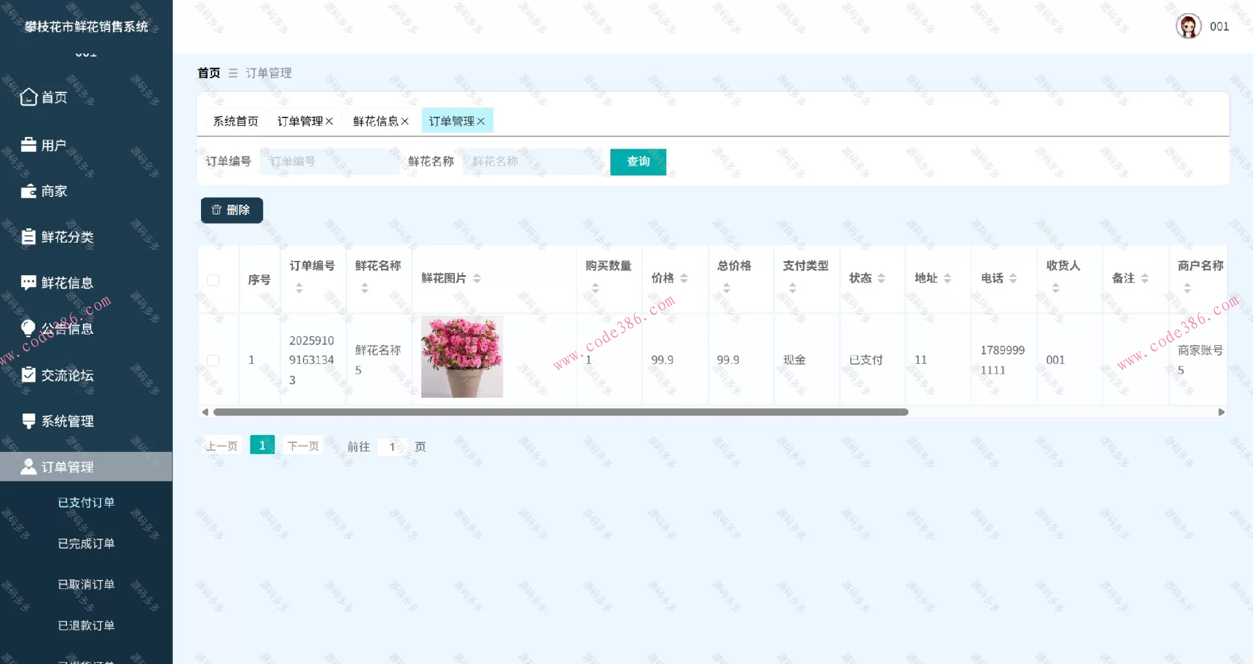Sort the 状态 status column

coord(882,278)
